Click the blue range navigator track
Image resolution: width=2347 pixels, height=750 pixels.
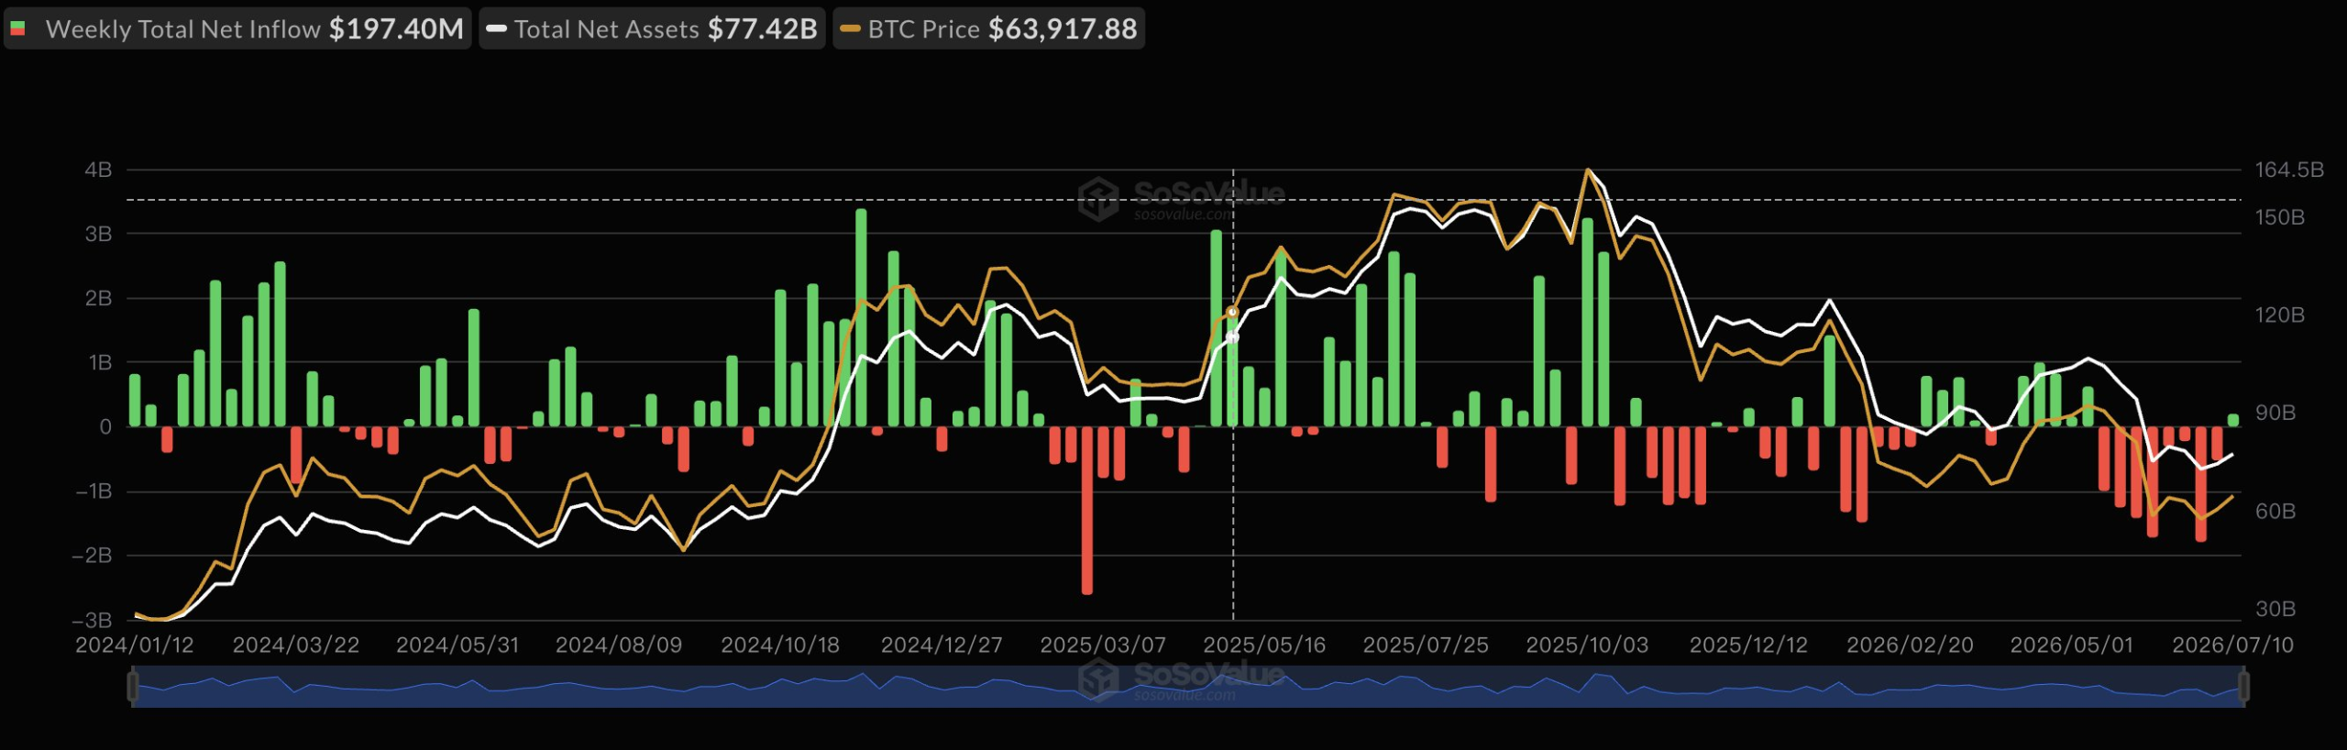[x=1188, y=687]
